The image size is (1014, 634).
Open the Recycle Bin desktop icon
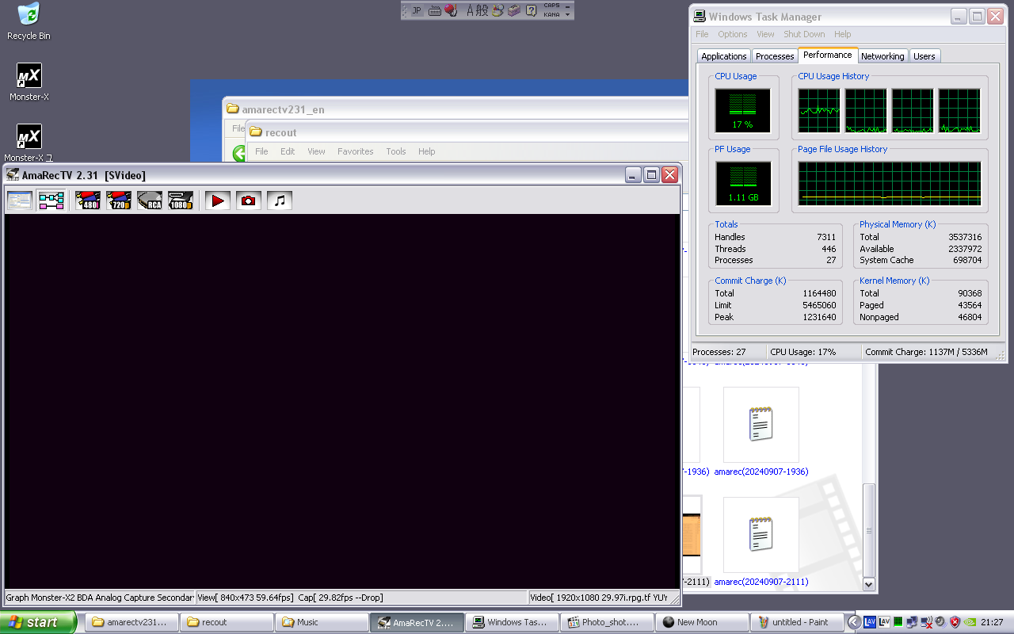[29, 21]
